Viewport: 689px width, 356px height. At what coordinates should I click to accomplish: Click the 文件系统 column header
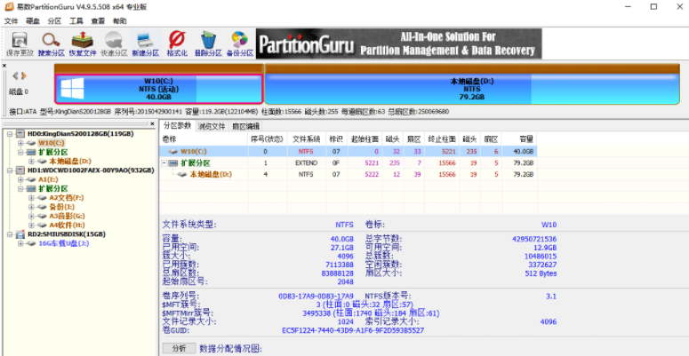pyautogui.click(x=307, y=139)
